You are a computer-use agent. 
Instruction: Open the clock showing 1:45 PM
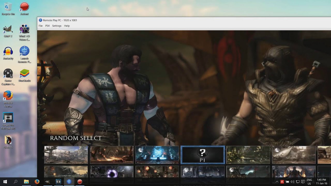click(x=321, y=182)
